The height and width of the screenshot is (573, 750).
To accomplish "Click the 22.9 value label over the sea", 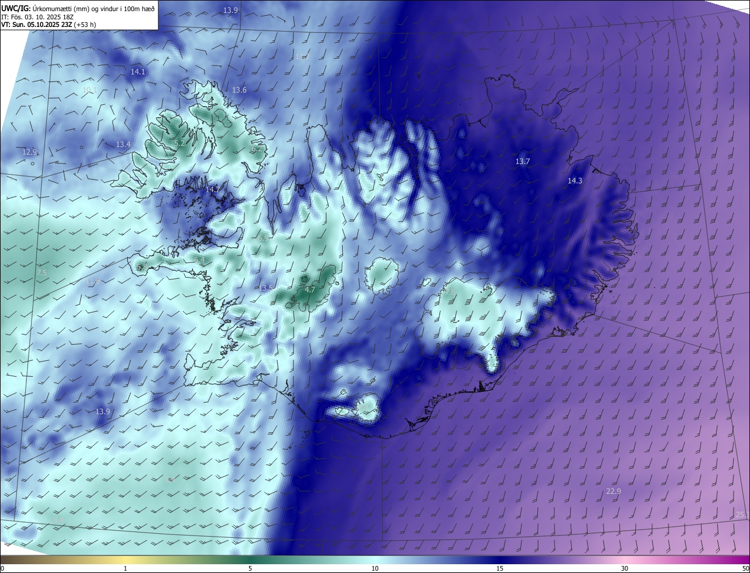I will point(613,491).
